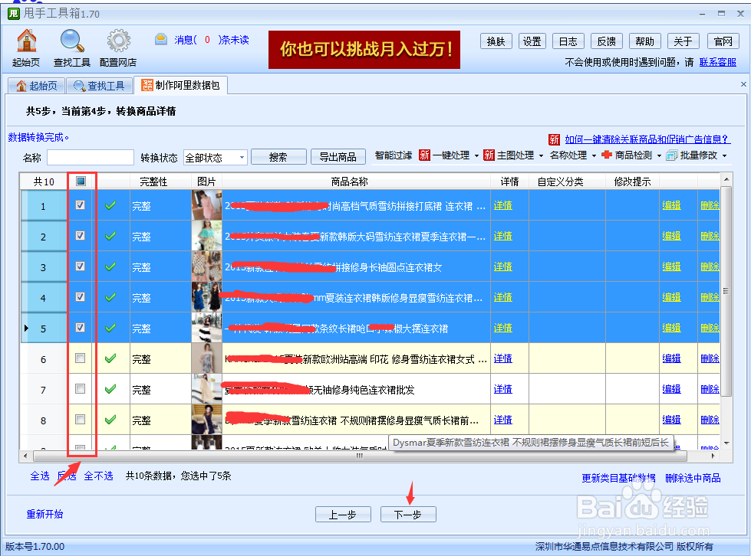Check the checkbox on row 6
751x556 pixels.
[81, 358]
